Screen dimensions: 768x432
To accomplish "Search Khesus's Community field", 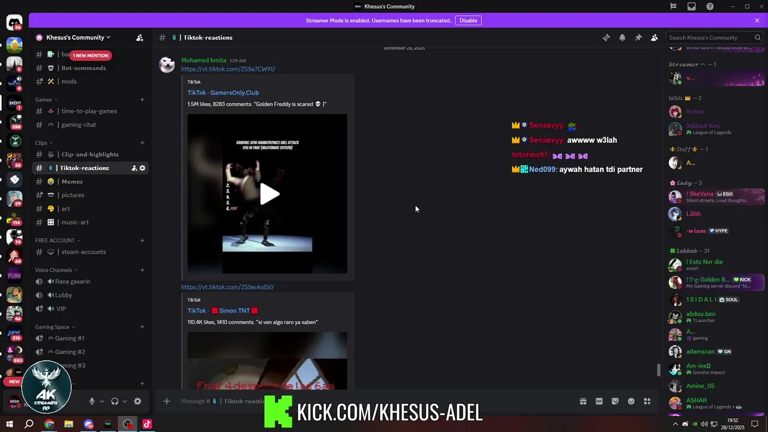I will click(x=715, y=37).
